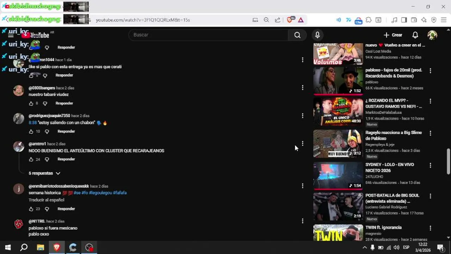Viewport: 451px width, 254px height.
Task: Click Brave browser taskbar icon
Action: coord(57,247)
